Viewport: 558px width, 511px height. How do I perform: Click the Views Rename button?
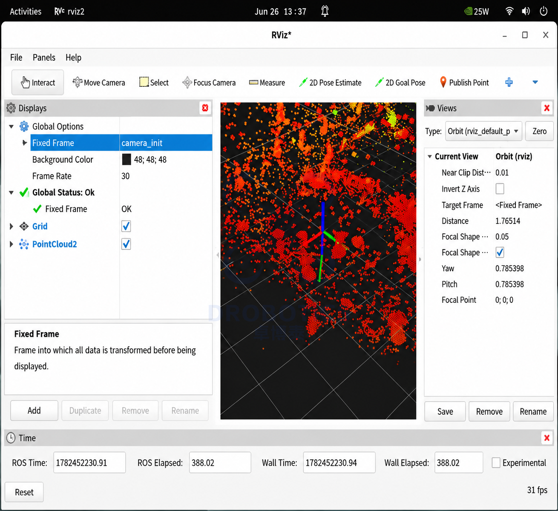533,411
